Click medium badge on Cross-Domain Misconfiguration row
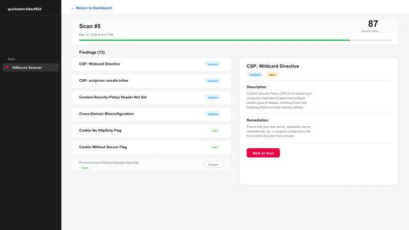Image resolution: width=409 pixels, height=230 pixels. pos(213,114)
